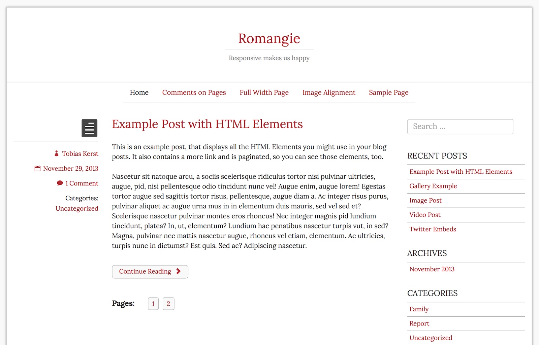The width and height of the screenshot is (539, 345).
Task: Click the comment bubble icon
Action: [60, 183]
